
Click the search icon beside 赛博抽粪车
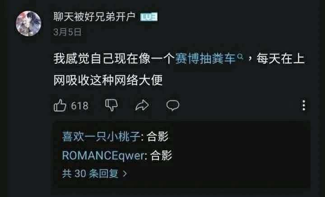[x=240, y=56]
